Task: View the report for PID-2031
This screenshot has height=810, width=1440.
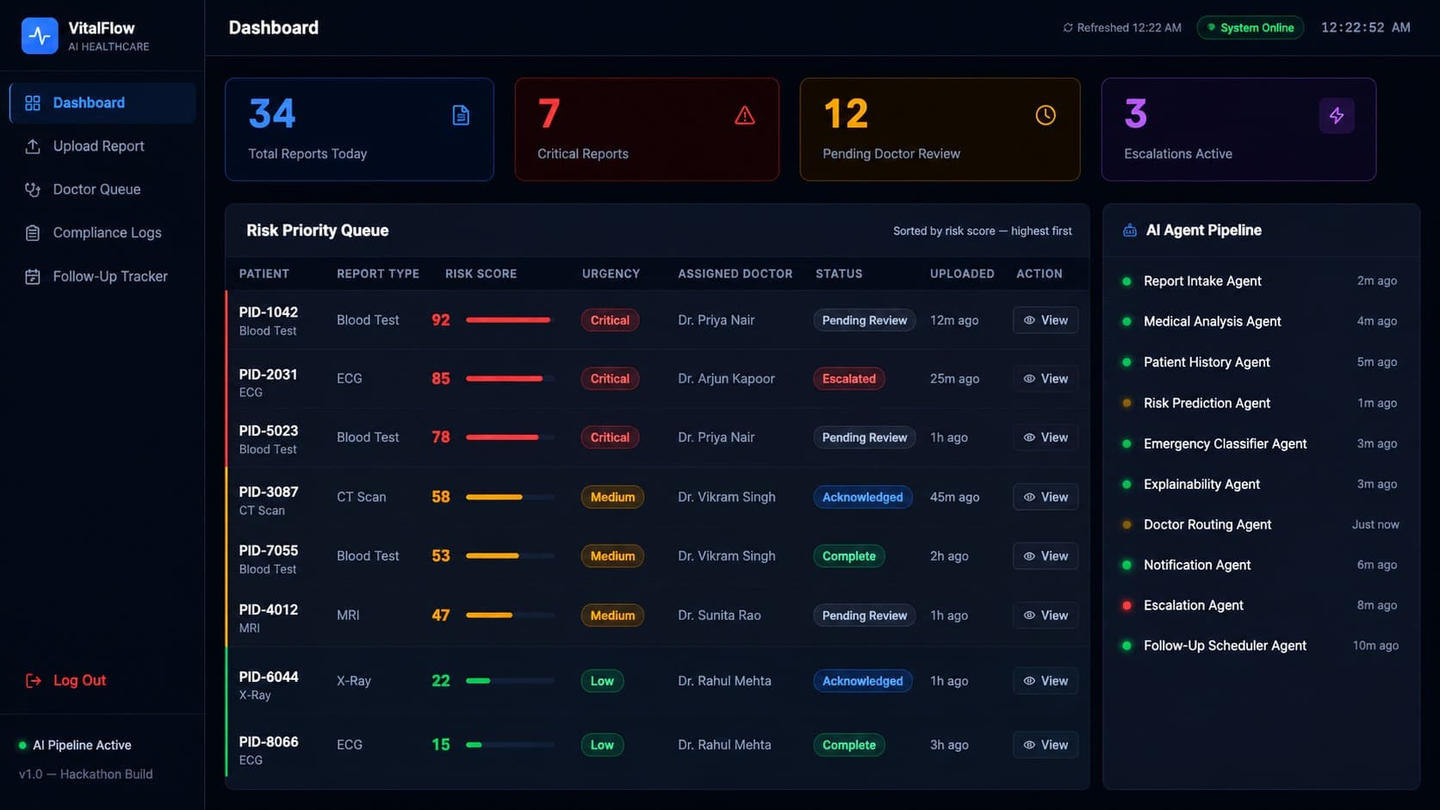Action: (x=1046, y=379)
